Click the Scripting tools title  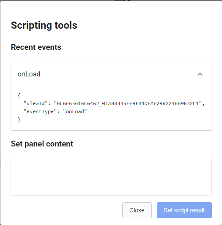click(x=44, y=25)
